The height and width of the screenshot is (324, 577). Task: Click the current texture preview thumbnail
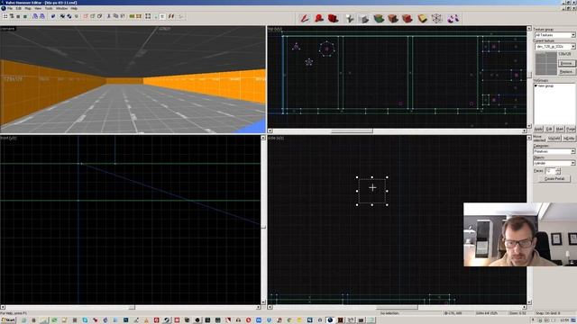point(545,64)
